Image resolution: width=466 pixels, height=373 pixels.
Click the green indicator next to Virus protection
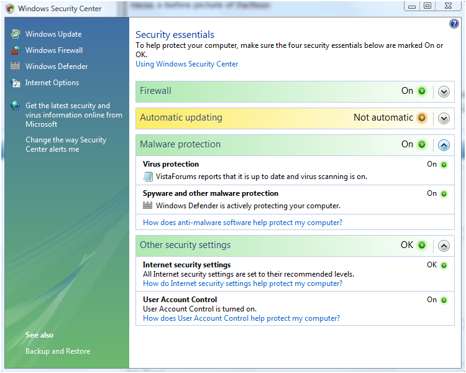pyautogui.click(x=444, y=165)
